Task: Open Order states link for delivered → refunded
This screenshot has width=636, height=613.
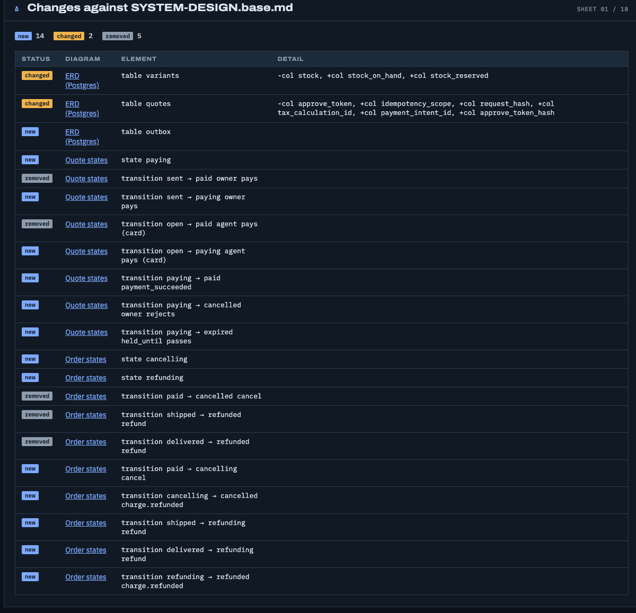Action: tap(86, 442)
